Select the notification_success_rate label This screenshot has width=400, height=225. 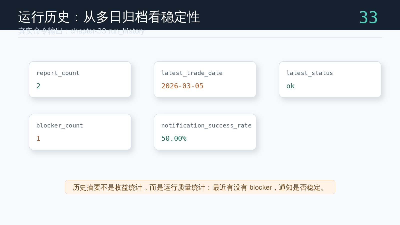click(206, 125)
